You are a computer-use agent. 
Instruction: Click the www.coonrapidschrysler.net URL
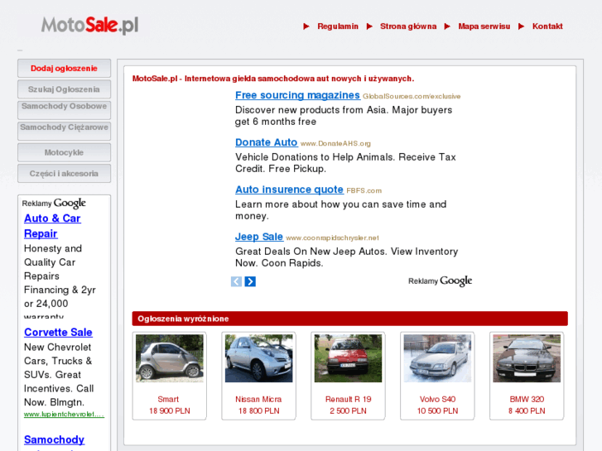coord(333,238)
